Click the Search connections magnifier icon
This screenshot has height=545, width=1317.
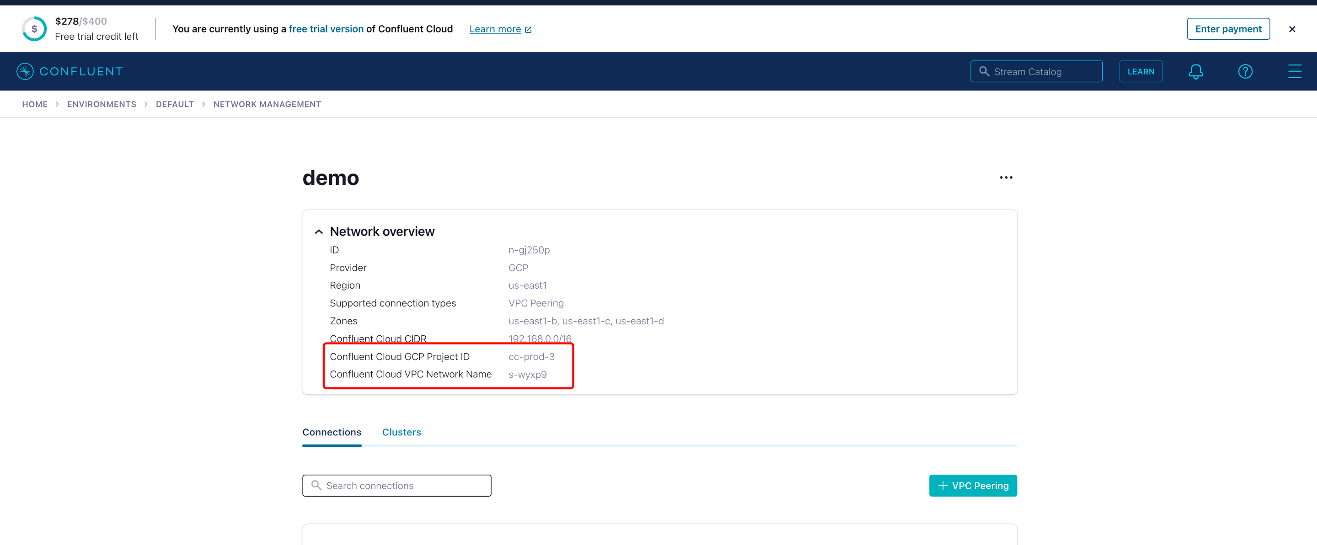[316, 485]
